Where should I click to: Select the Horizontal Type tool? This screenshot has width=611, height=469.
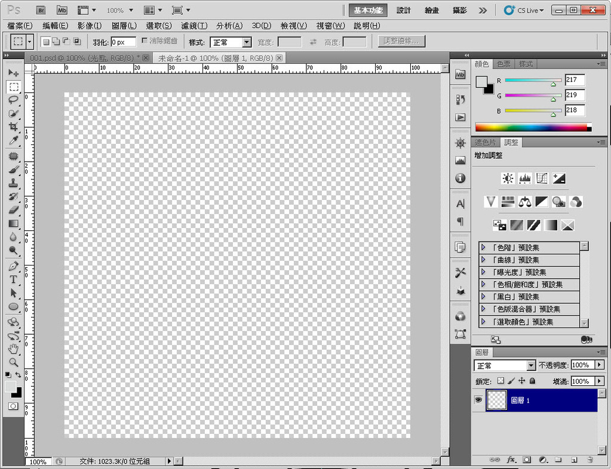(13, 279)
